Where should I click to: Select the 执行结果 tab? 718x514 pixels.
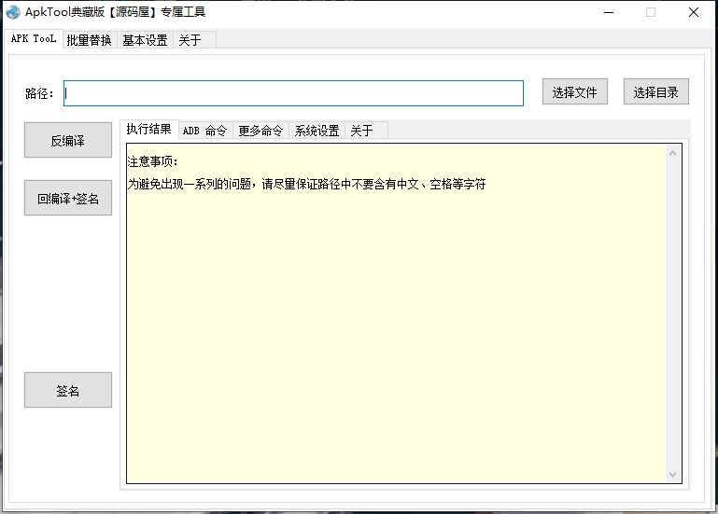148,129
